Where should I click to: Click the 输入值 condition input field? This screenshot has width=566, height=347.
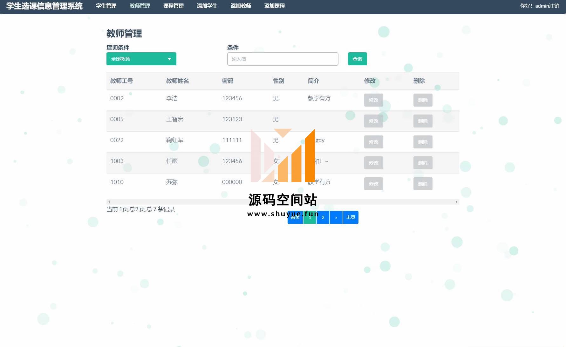(283, 59)
